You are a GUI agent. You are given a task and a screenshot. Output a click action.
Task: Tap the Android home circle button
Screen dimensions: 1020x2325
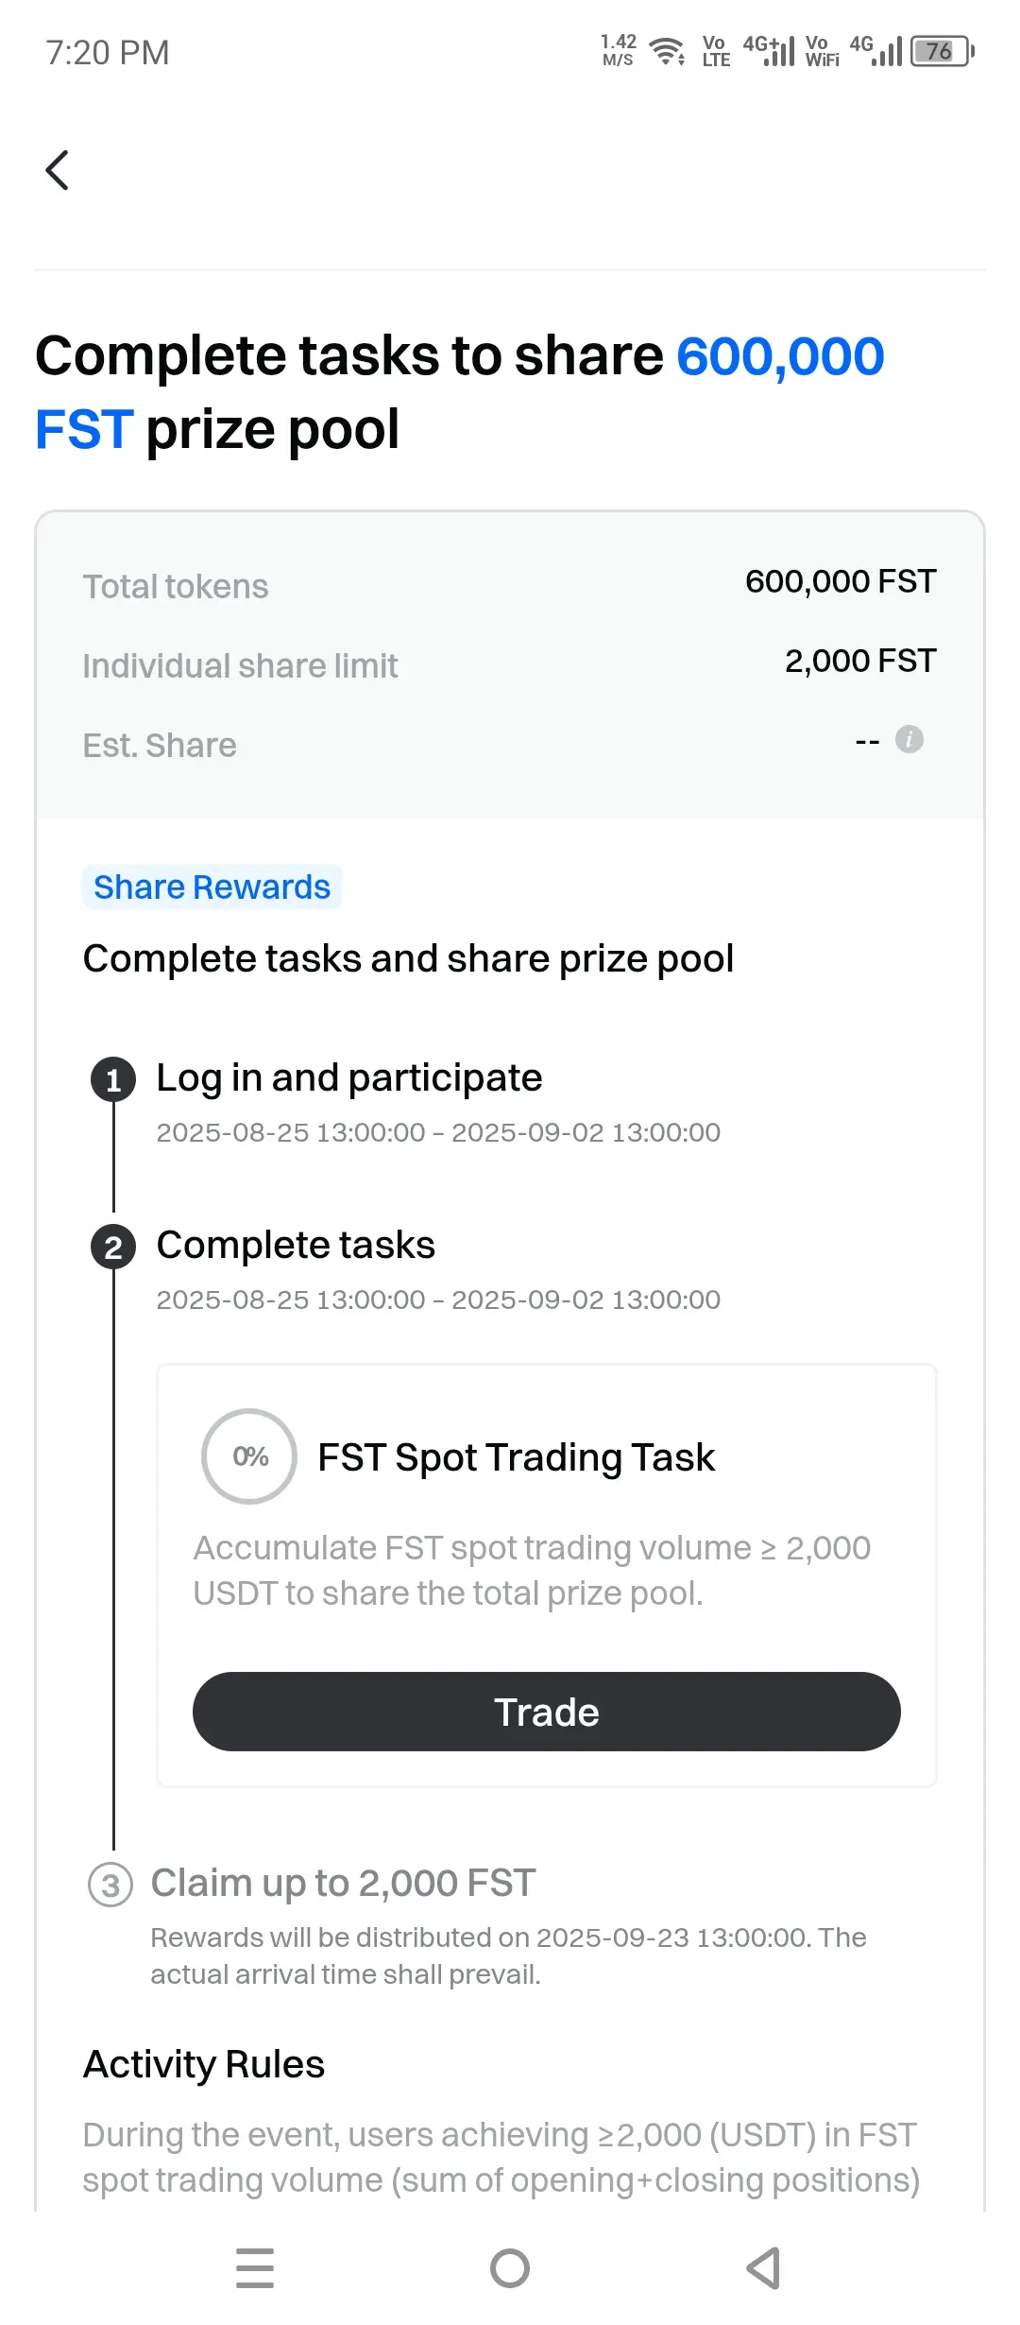pos(510,2268)
